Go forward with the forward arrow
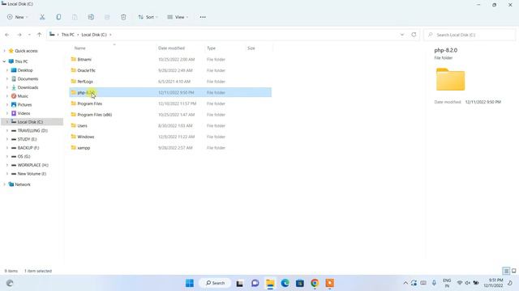This screenshot has height=291, width=519. [19, 35]
